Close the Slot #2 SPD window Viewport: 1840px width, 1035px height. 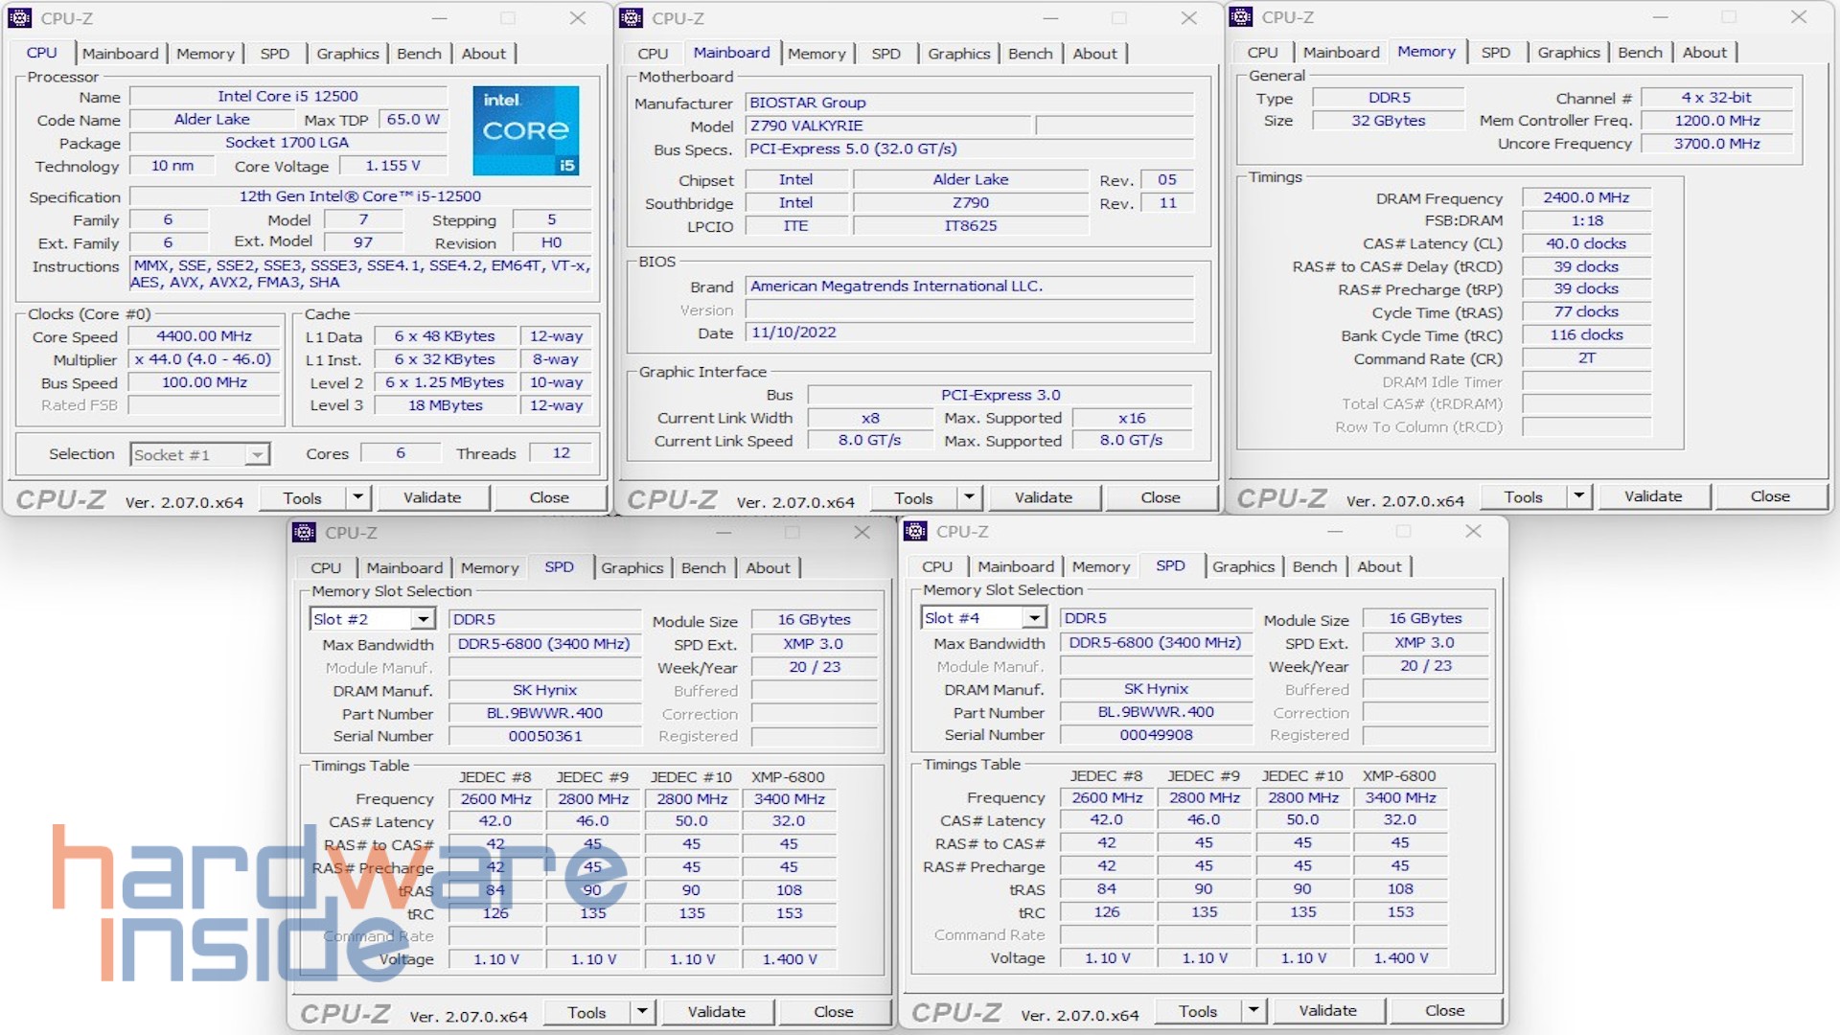tap(862, 533)
